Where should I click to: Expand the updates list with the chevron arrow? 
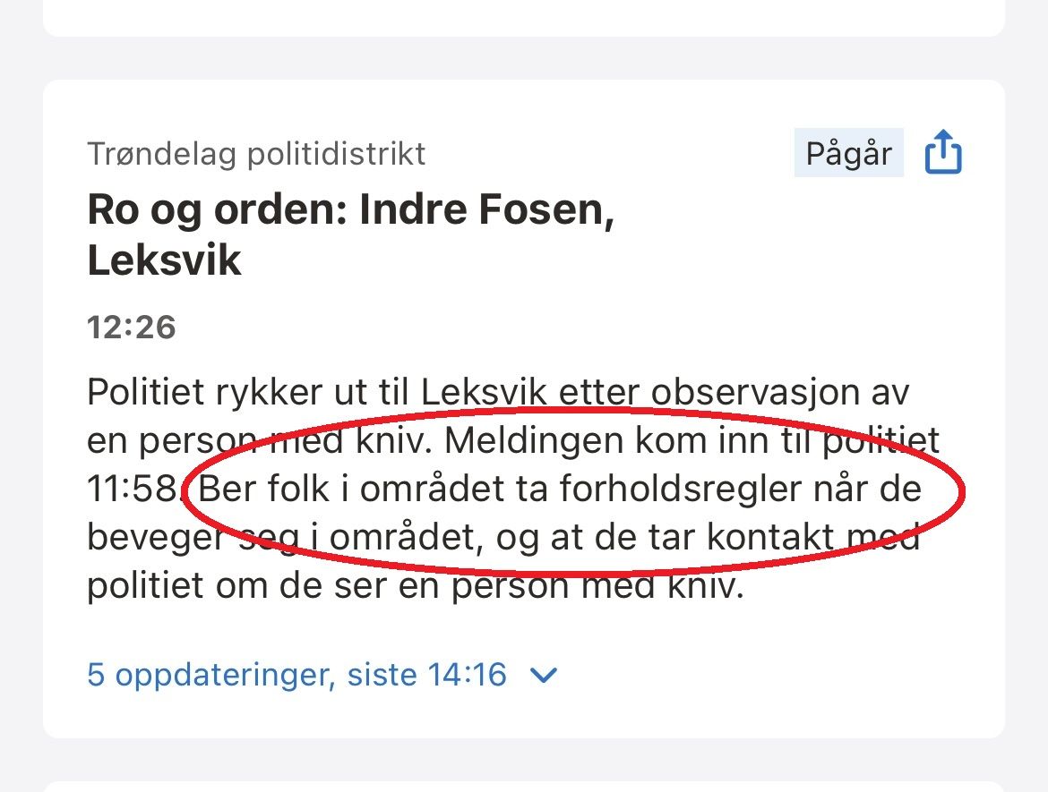[x=544, y=675]
